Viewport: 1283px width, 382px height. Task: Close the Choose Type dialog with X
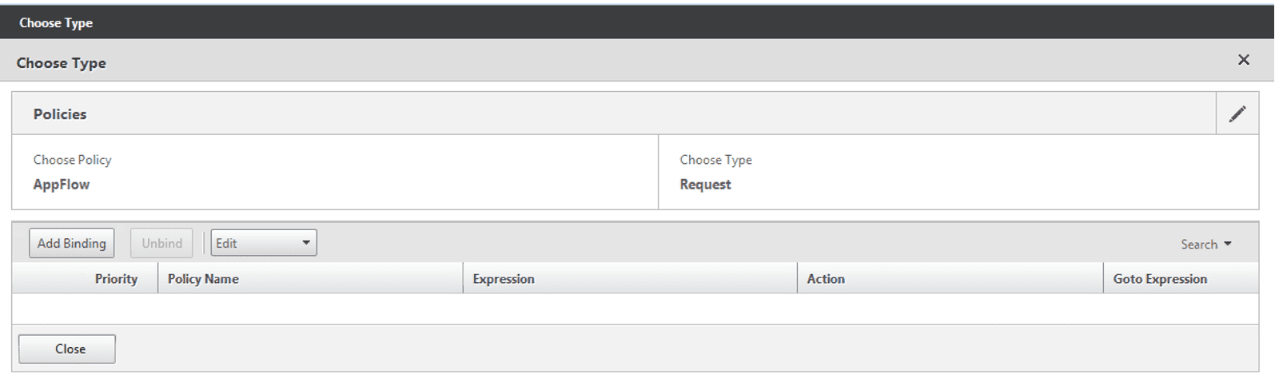pyautogui.click(x=1243, y=60)
